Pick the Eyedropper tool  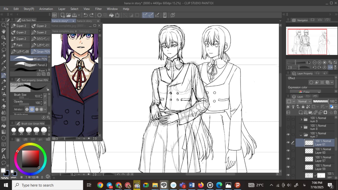(x=4, y=63)
